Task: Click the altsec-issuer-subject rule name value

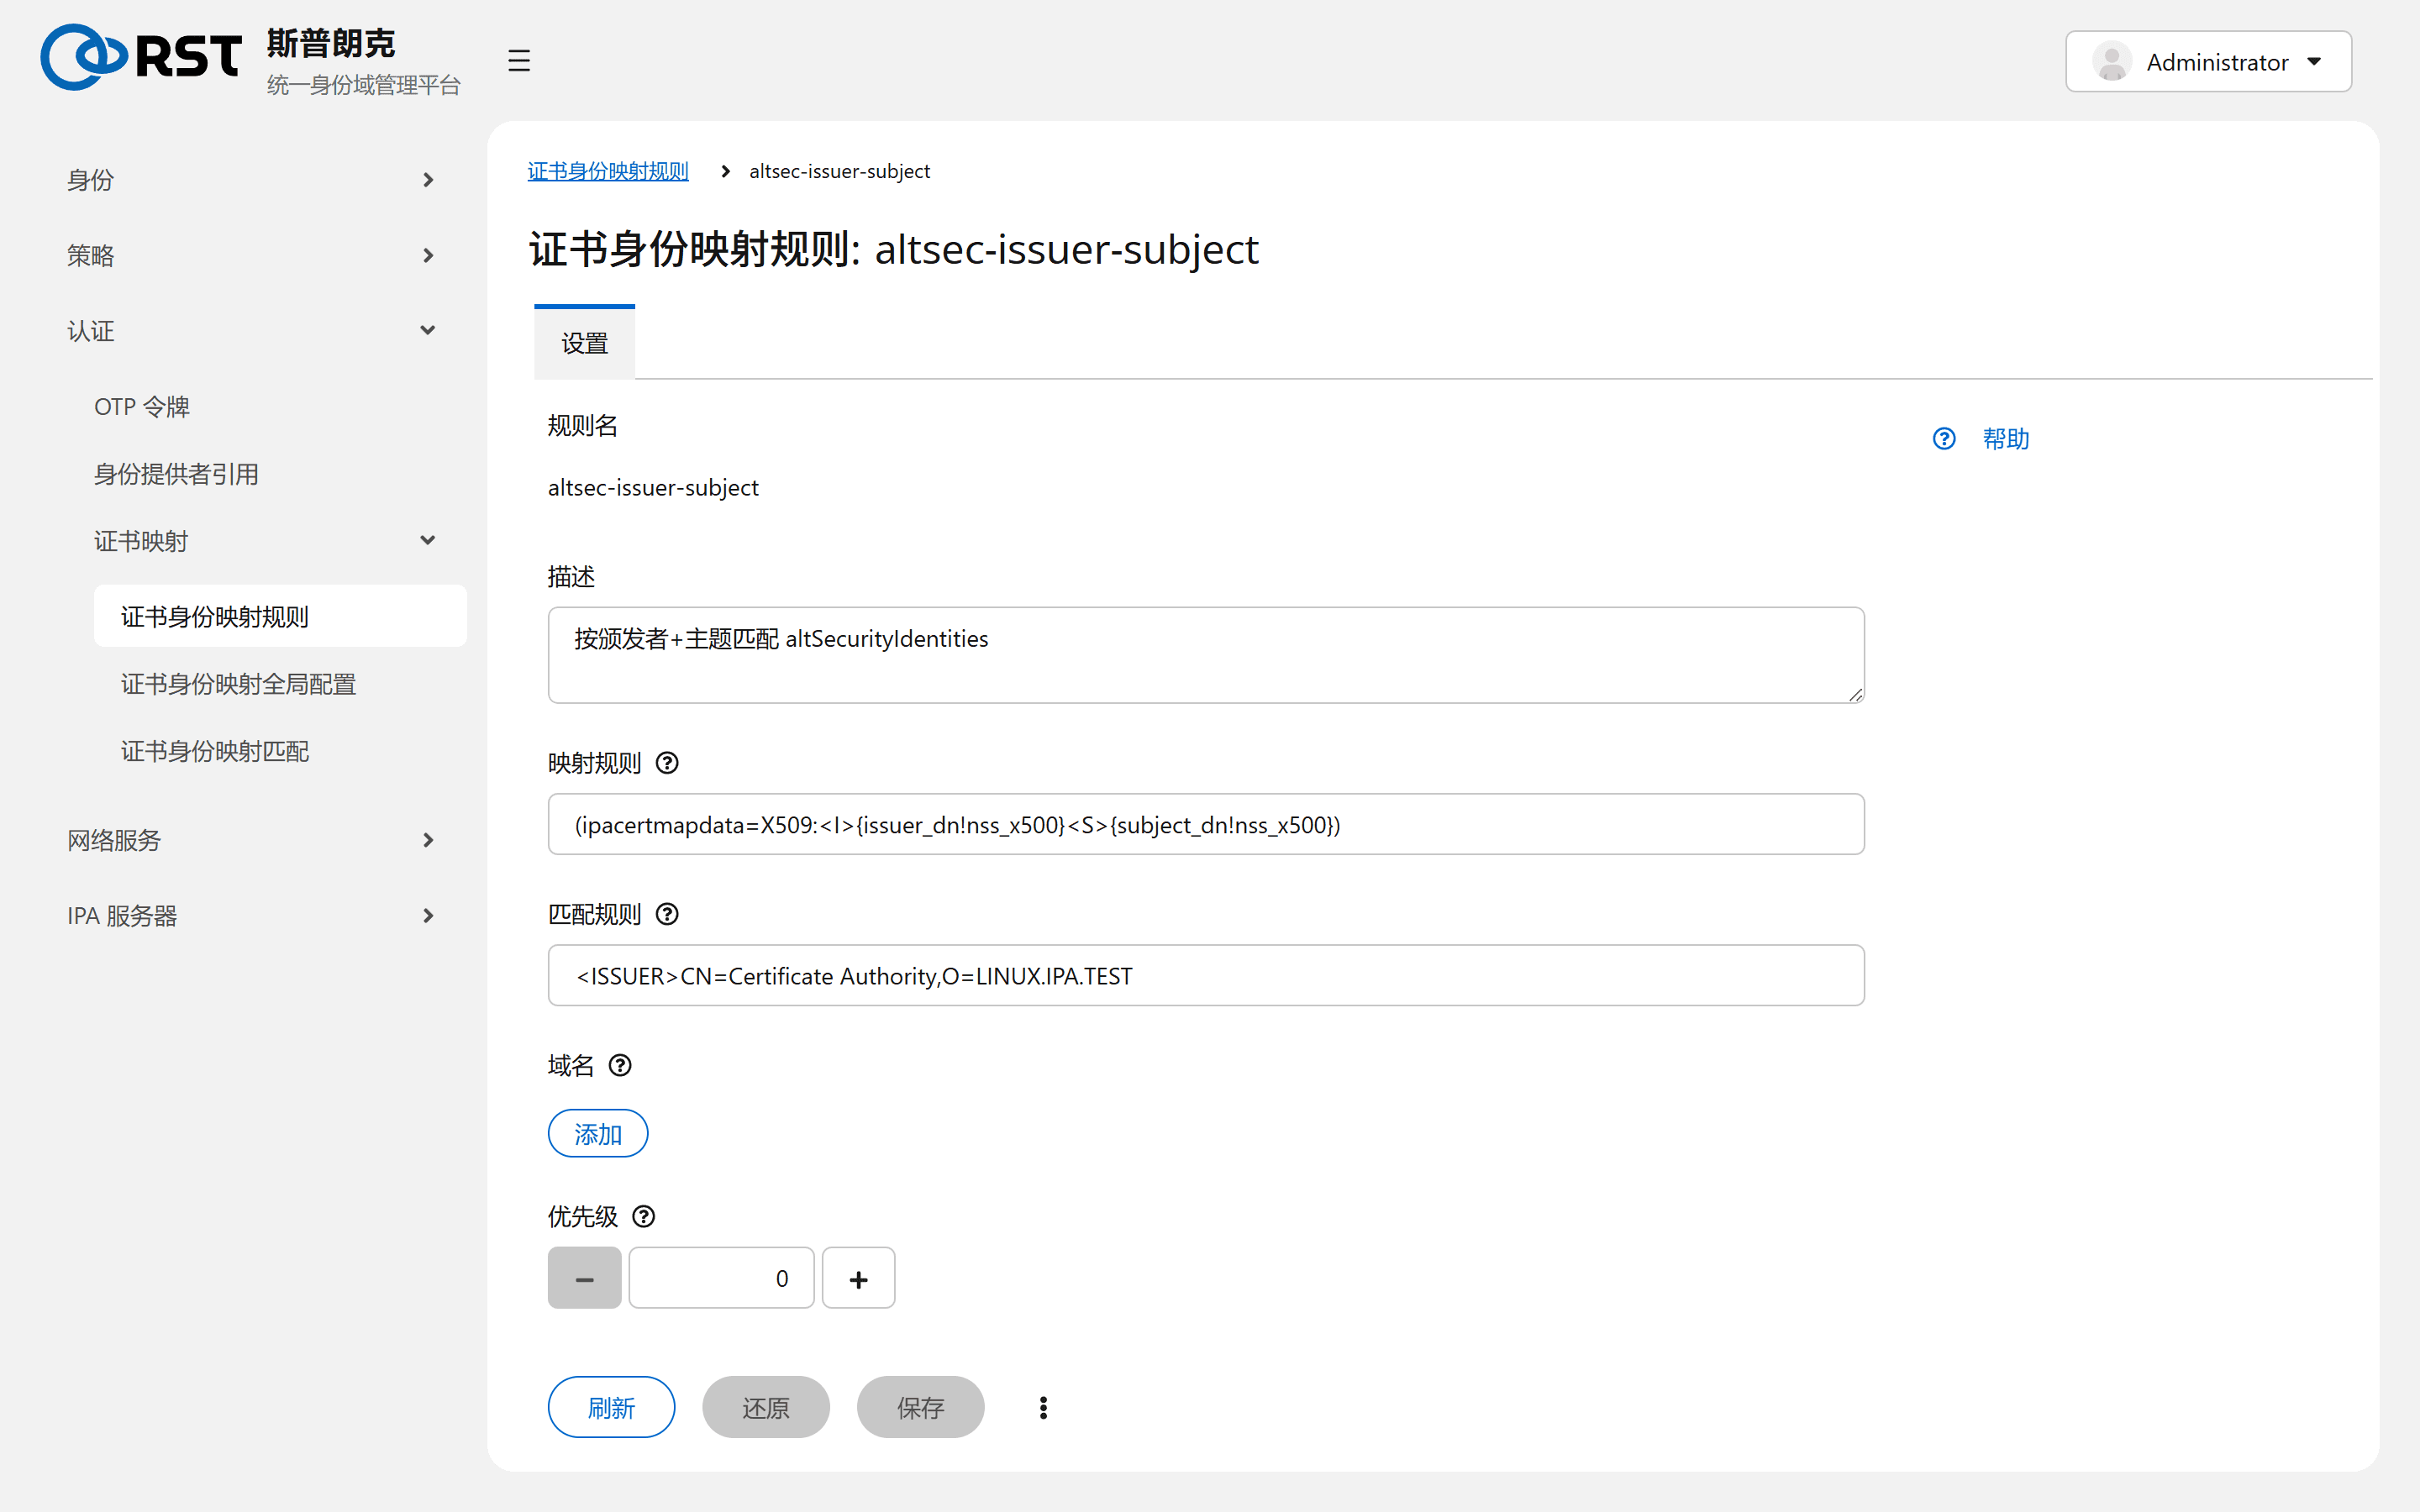Action: click(x=653, y=487)
